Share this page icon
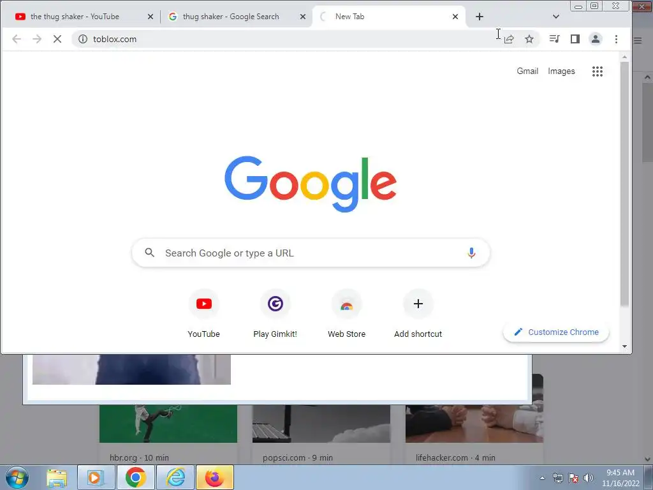 (x=509, y=39)
